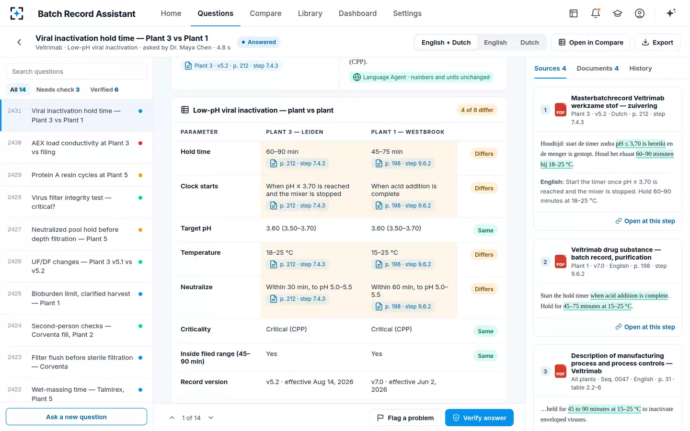The image size is (690, 431).
Task: Click the graduation cap learning icon
Action: pos(618,13)
